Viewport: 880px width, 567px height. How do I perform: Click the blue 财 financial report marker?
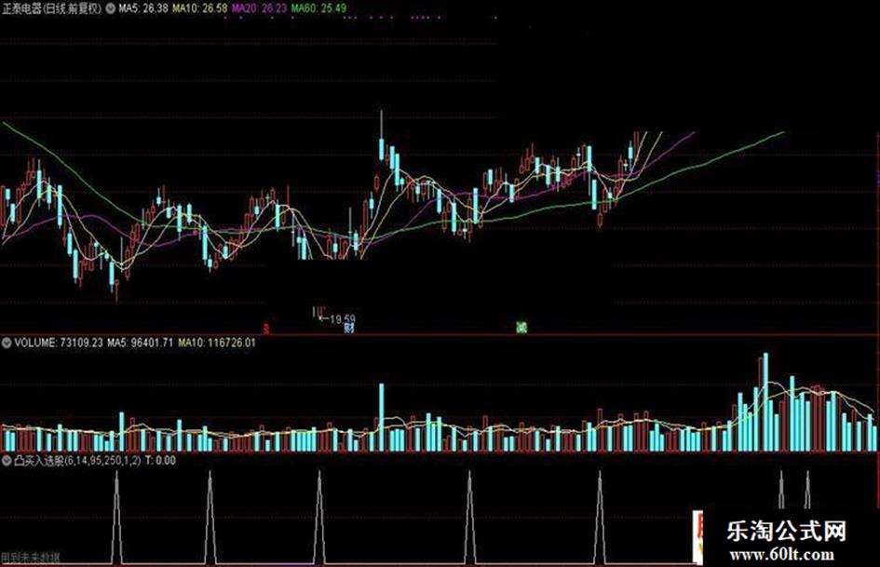point(349,328)
